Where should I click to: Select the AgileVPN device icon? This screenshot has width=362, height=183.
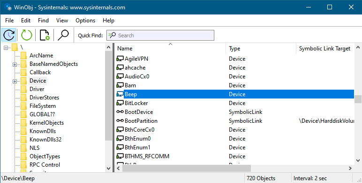coord(120,59)
